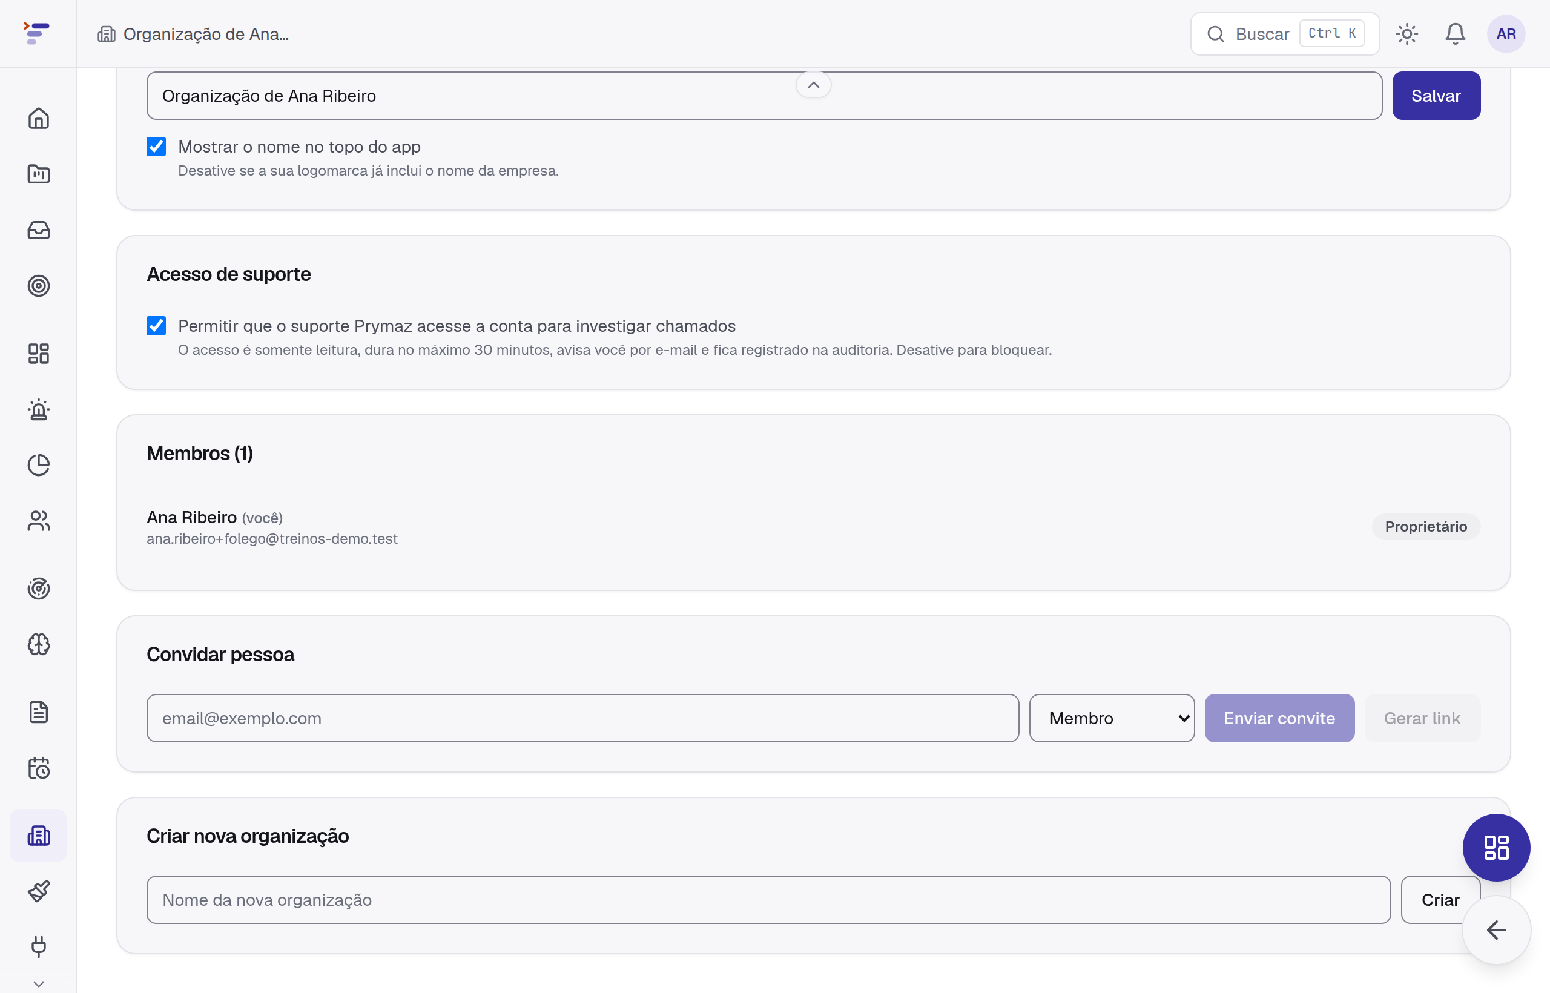This screenshot has height=993, width=1550.
Task: Select the active organization building icon
Action: tap(39, 836)
